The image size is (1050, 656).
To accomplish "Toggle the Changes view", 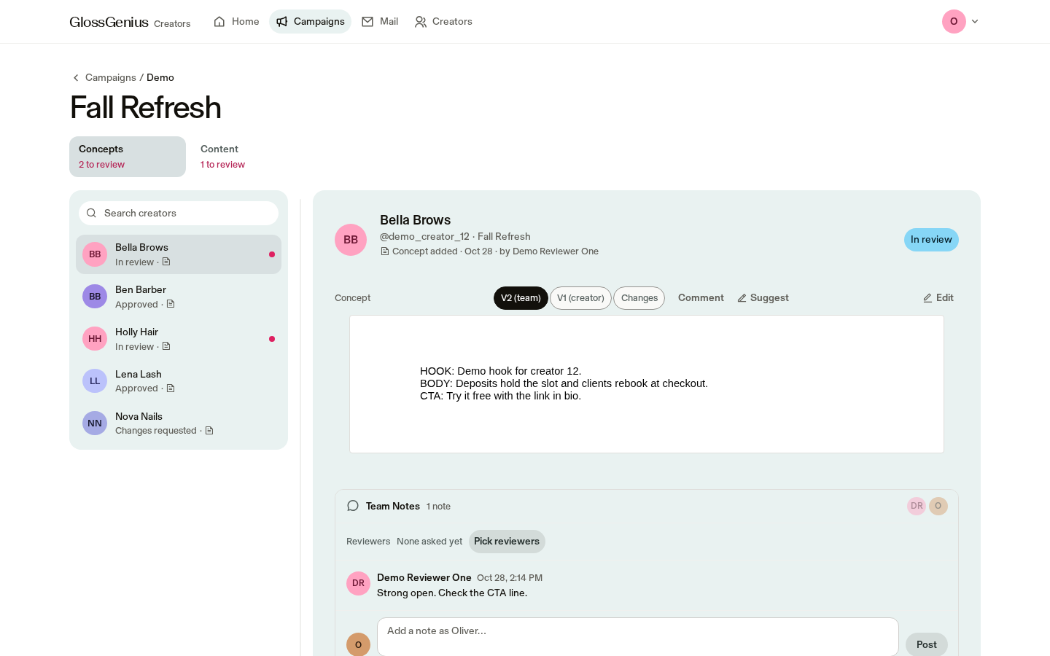I will pyautogui.click(x=639, y=298).
